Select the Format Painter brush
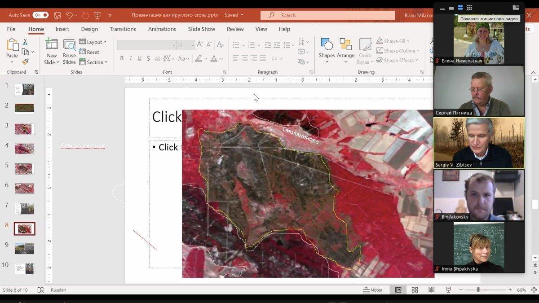The width and height of the screenshot is (539, 303). click(x=25, y=61)
